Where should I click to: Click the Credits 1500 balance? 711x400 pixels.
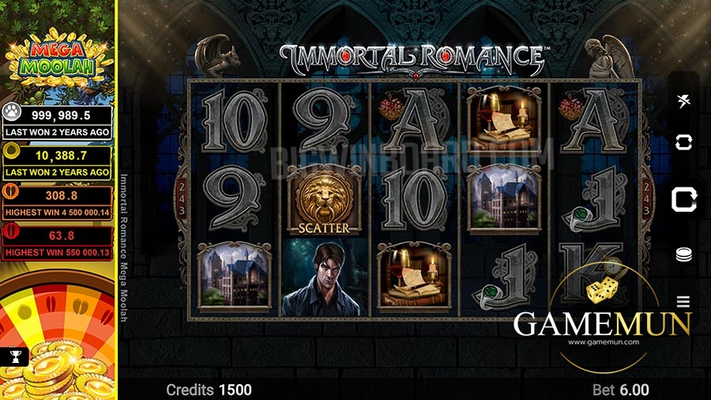click(x=209, y=390)
